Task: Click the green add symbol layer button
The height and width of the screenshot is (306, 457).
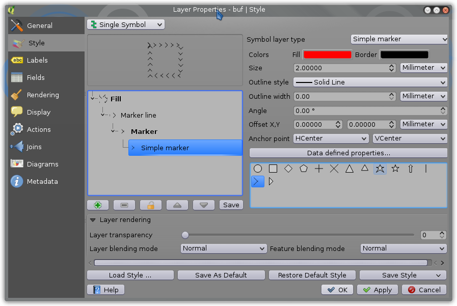Action: (x=98, y=205)
